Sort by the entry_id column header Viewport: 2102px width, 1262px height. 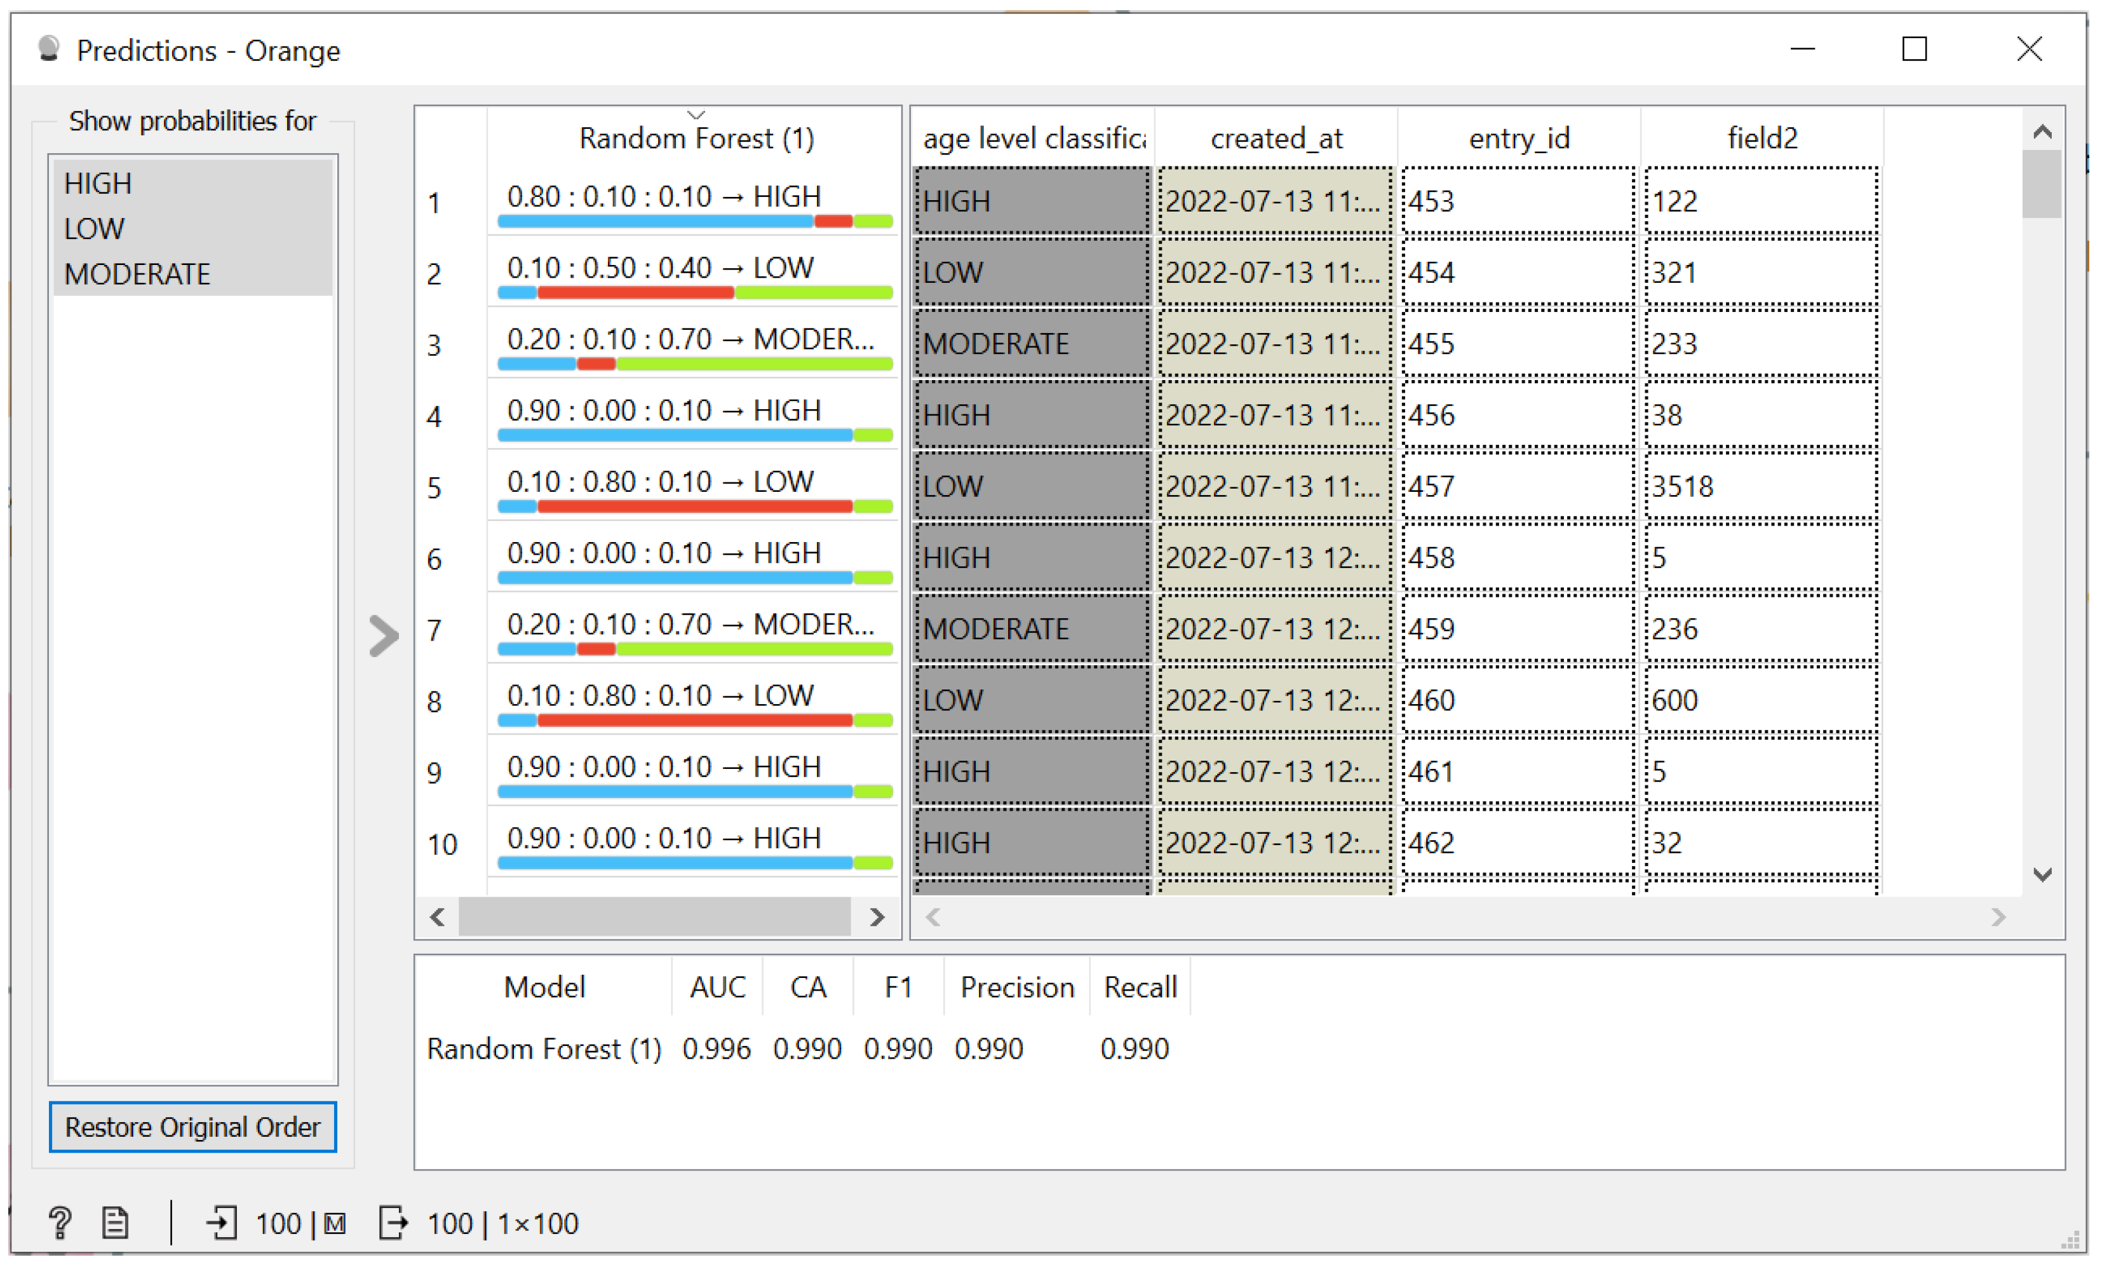(1519, 138)
